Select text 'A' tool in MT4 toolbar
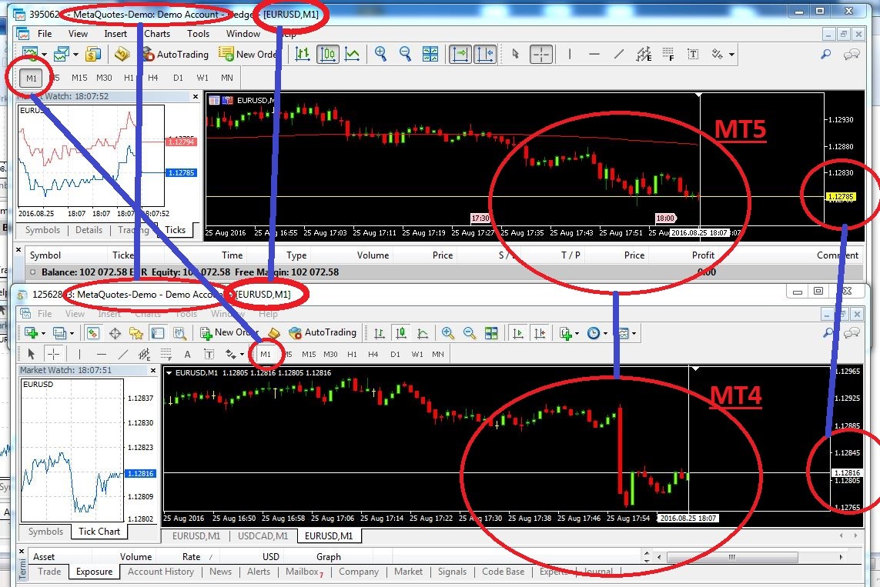 (187, 354)
